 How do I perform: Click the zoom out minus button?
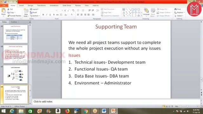180,106
